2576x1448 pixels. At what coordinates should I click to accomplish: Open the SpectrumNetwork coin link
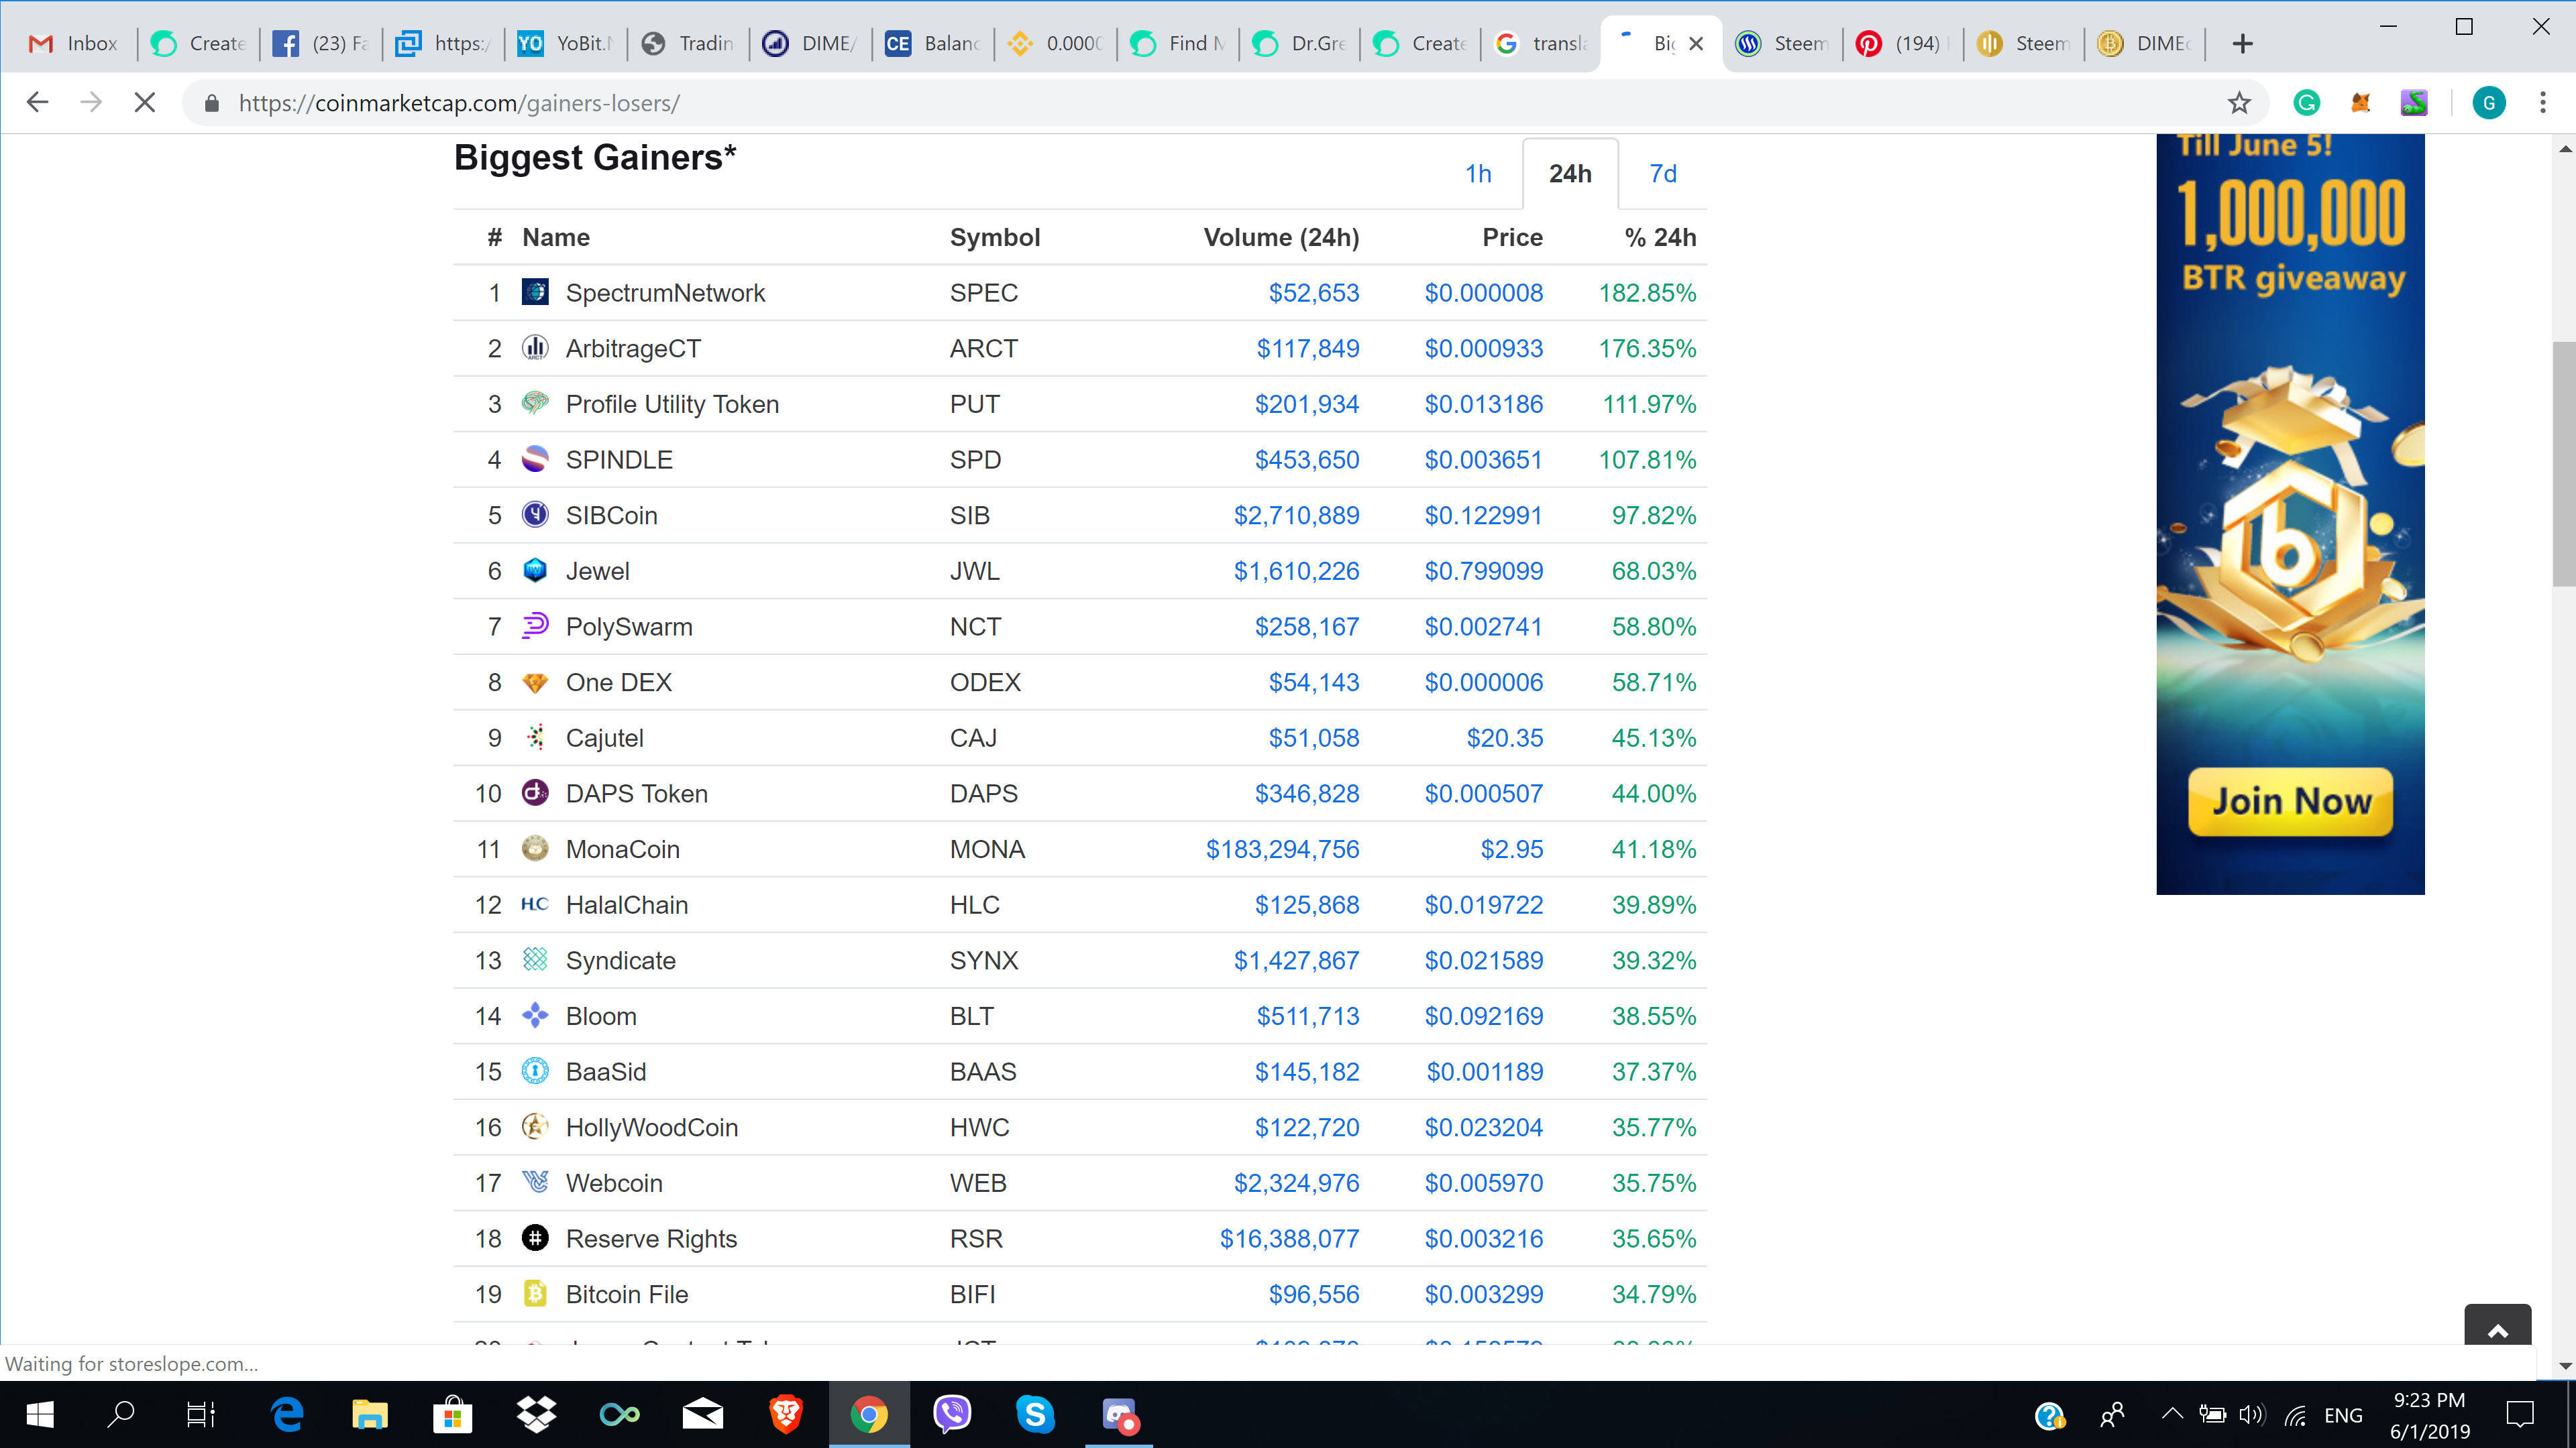[665, 293]
